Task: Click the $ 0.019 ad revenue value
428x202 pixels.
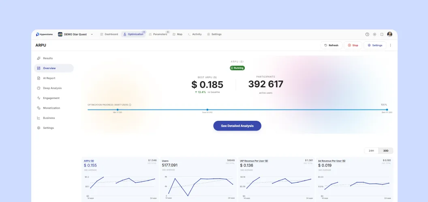Action: (325, 166)
